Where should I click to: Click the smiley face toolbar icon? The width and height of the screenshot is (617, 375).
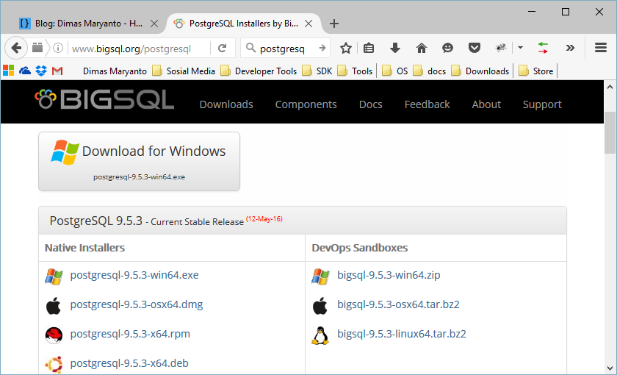(448, 48)
